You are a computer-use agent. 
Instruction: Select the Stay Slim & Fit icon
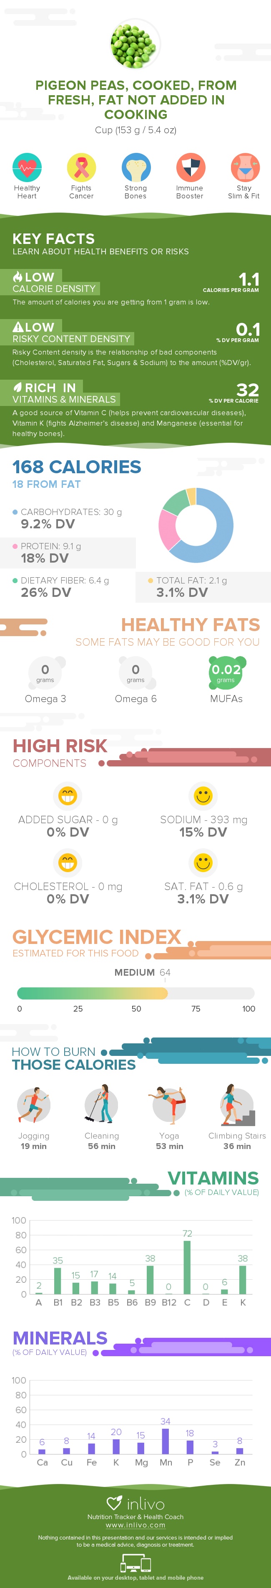pos(244,167)
